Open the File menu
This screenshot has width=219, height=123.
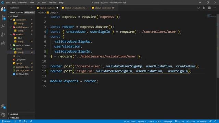(8, 2)
